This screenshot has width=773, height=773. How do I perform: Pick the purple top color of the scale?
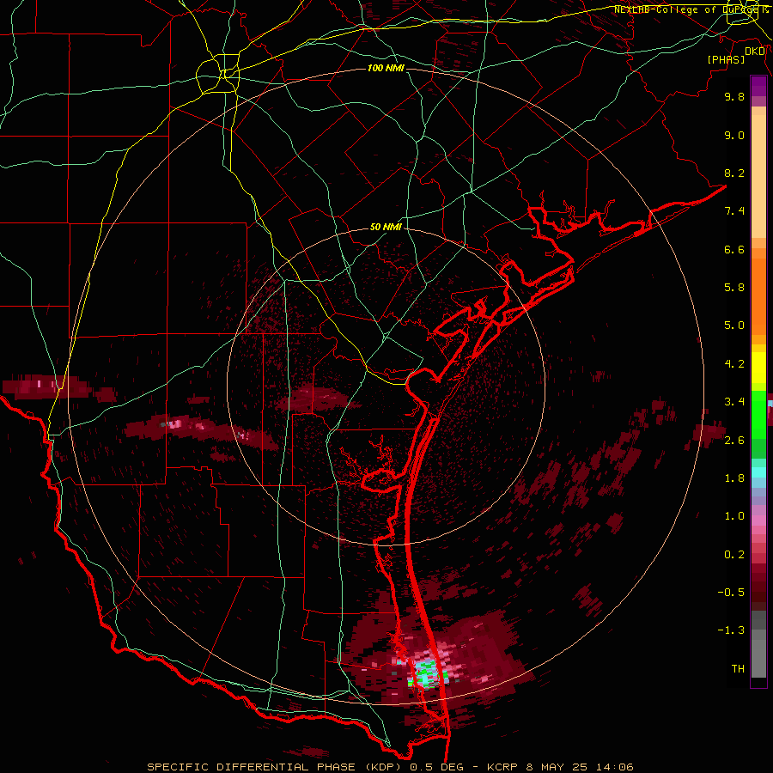pos(758,86)
